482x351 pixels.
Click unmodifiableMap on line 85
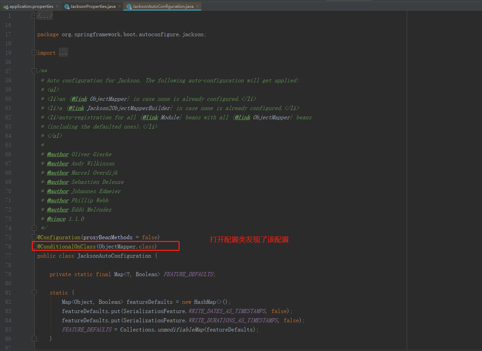(x=181, y=329)
